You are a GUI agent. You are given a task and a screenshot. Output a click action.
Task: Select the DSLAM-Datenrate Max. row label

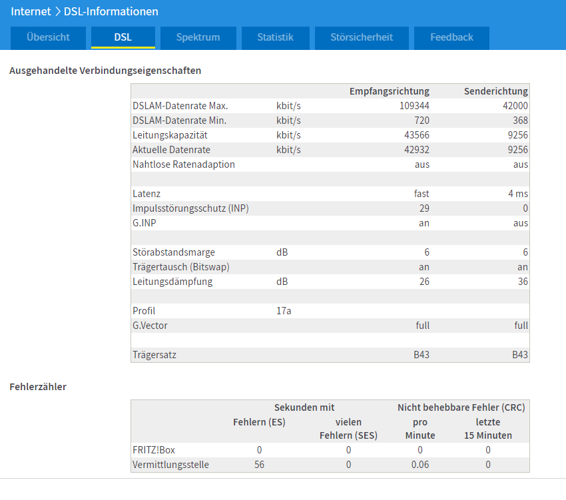180,106
